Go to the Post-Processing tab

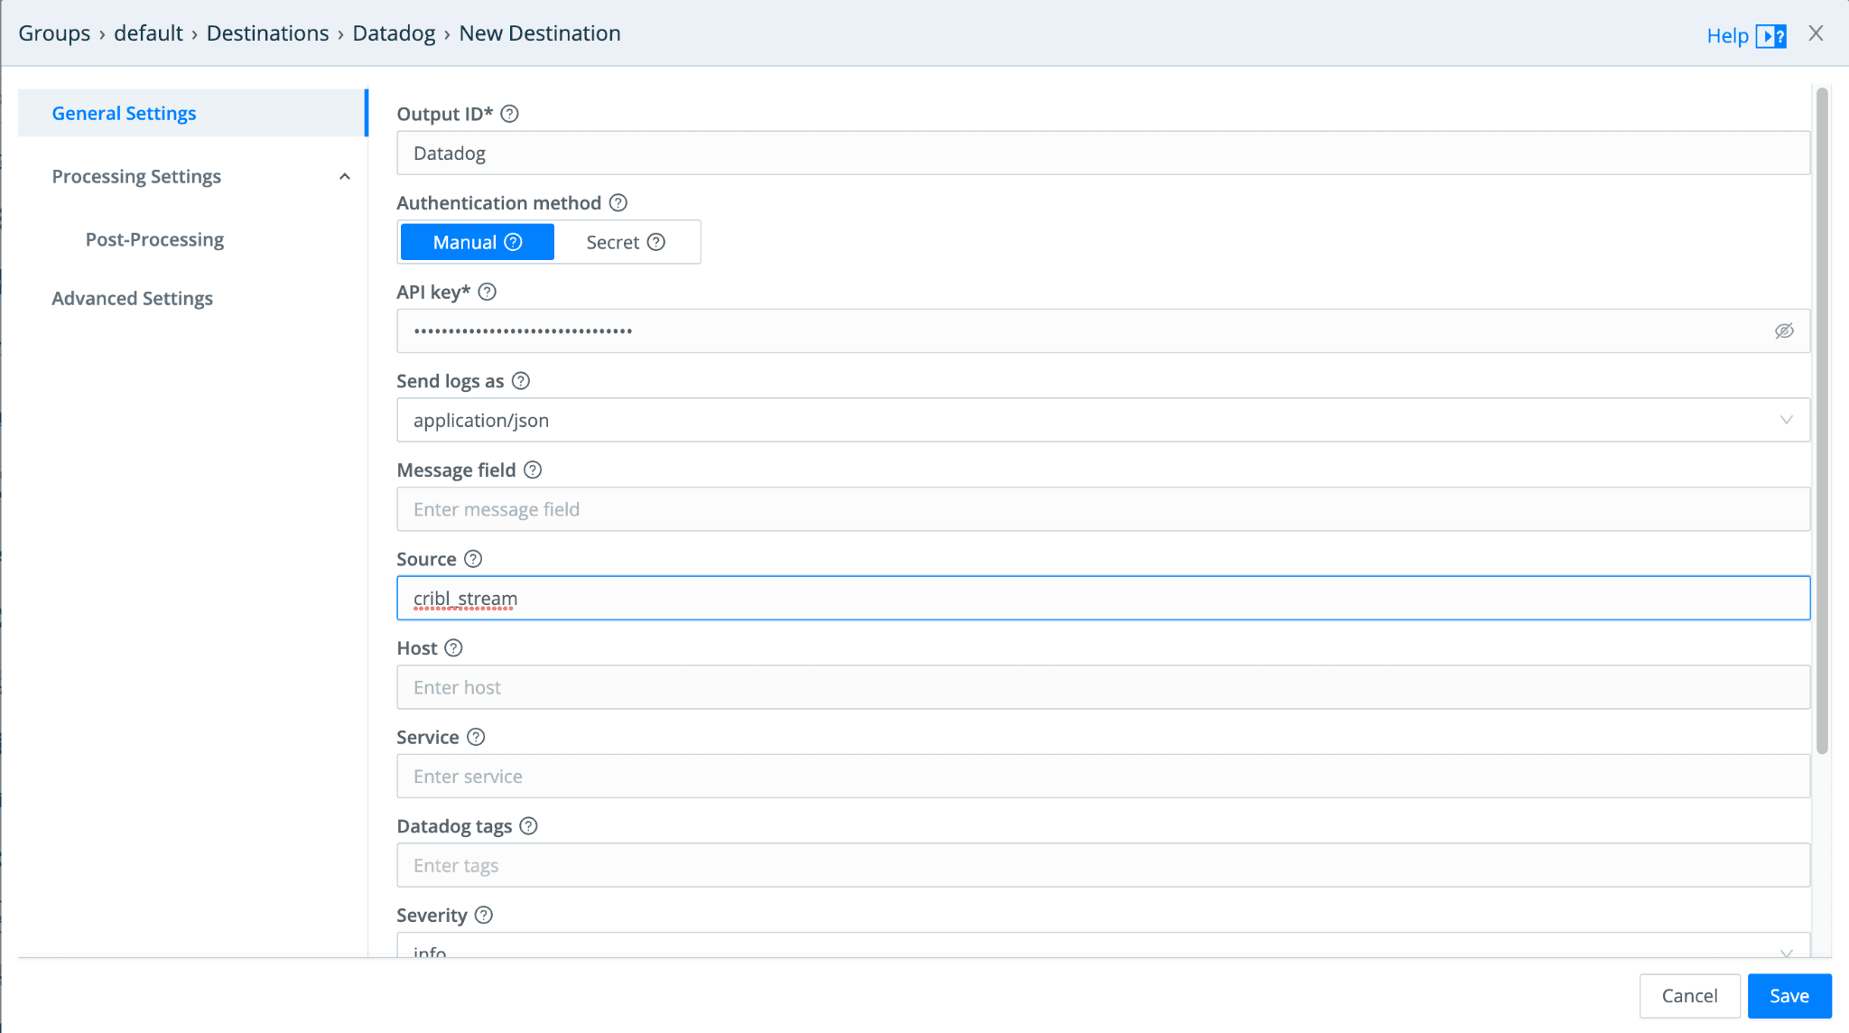click(x=154, y=239)
